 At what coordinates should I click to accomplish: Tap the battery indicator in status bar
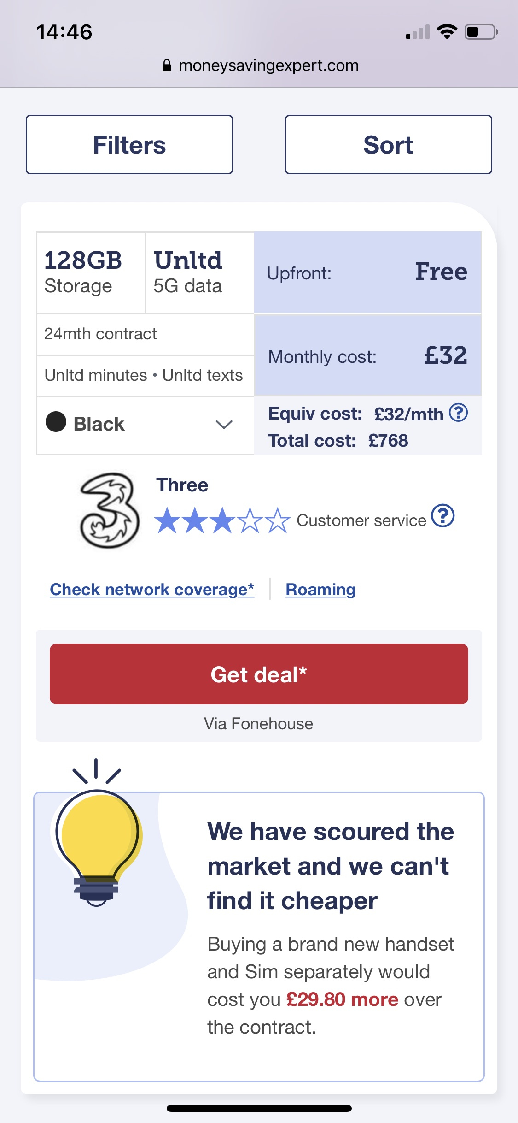coord(481,32)
